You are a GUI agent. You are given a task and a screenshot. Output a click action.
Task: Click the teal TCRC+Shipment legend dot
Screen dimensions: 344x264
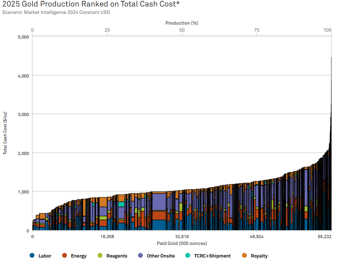pos(187,256)
